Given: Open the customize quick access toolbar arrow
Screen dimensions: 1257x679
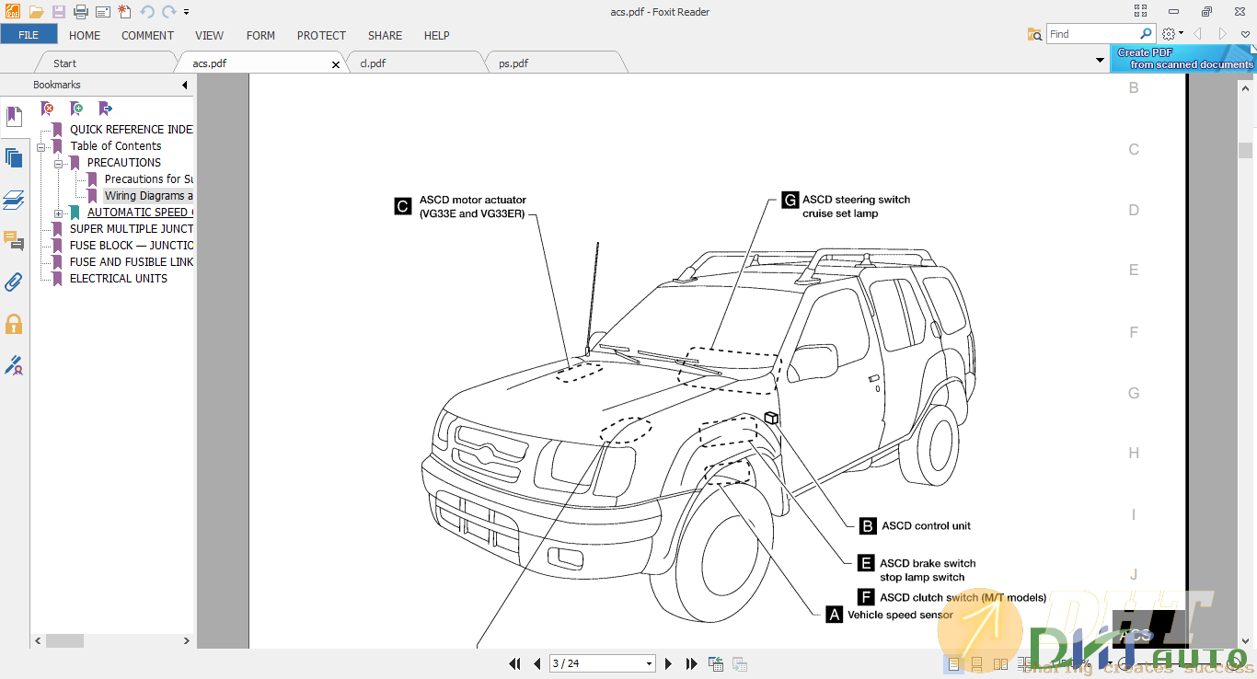Looking at the screenshot, I should pos(186,12).
